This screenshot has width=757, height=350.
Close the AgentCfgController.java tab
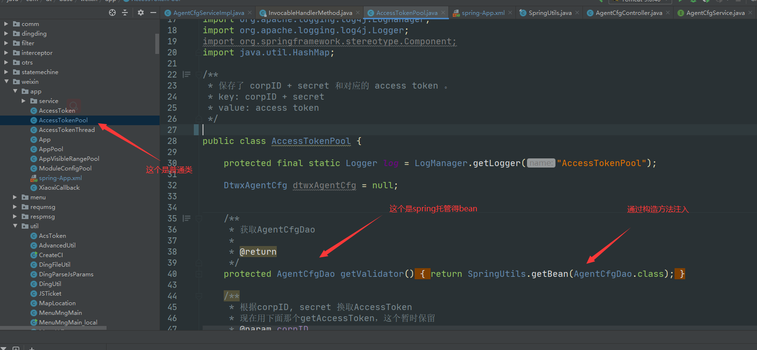coord(667,13)
